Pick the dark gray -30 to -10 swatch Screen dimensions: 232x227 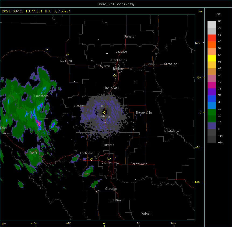pyautogui.click(x=212, y=139)
